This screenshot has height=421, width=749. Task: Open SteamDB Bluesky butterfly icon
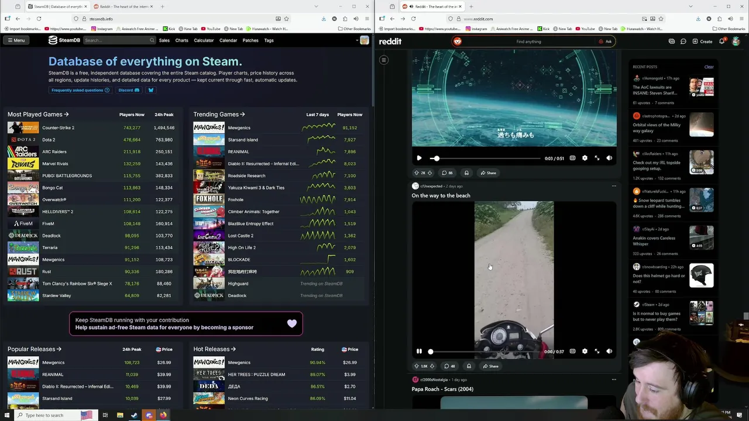point(151,90)
